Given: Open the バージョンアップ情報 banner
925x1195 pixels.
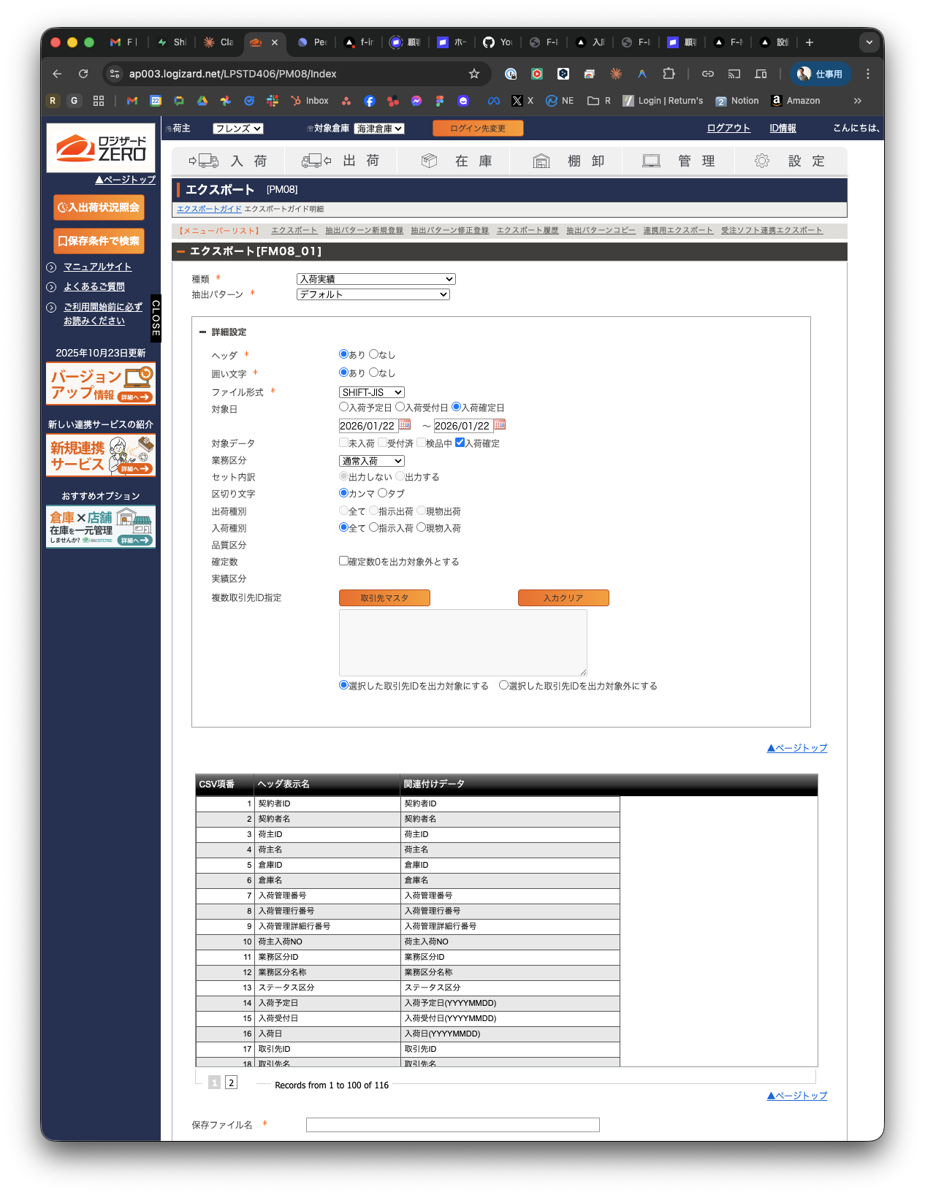Looking at the screenshot, I should (x=101, y=384).
